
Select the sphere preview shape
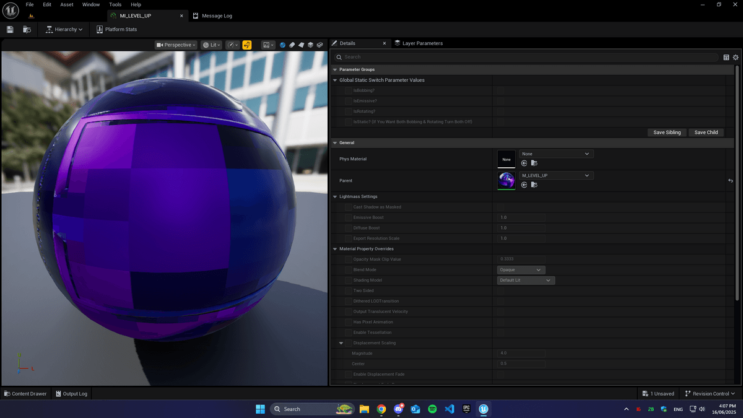[283, 45]
